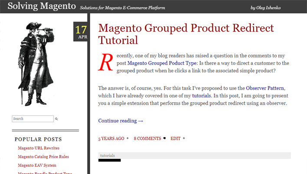This screenshot has height=174, width=307.
Task: Select the tutorials category tag
Action: point(108,155)
